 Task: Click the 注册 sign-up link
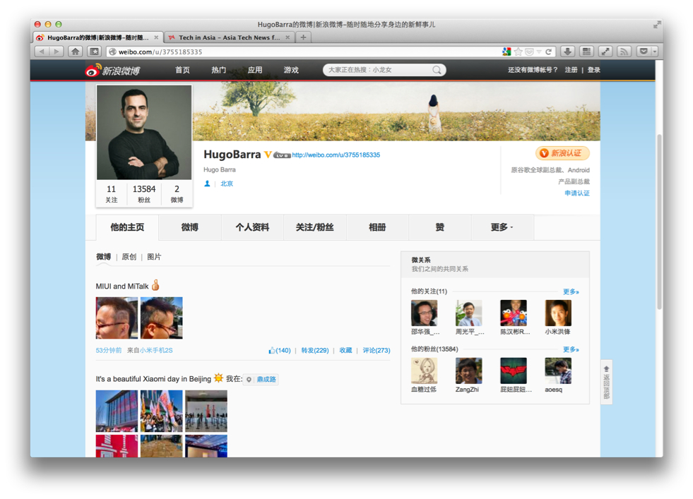[x=571, y=70]
